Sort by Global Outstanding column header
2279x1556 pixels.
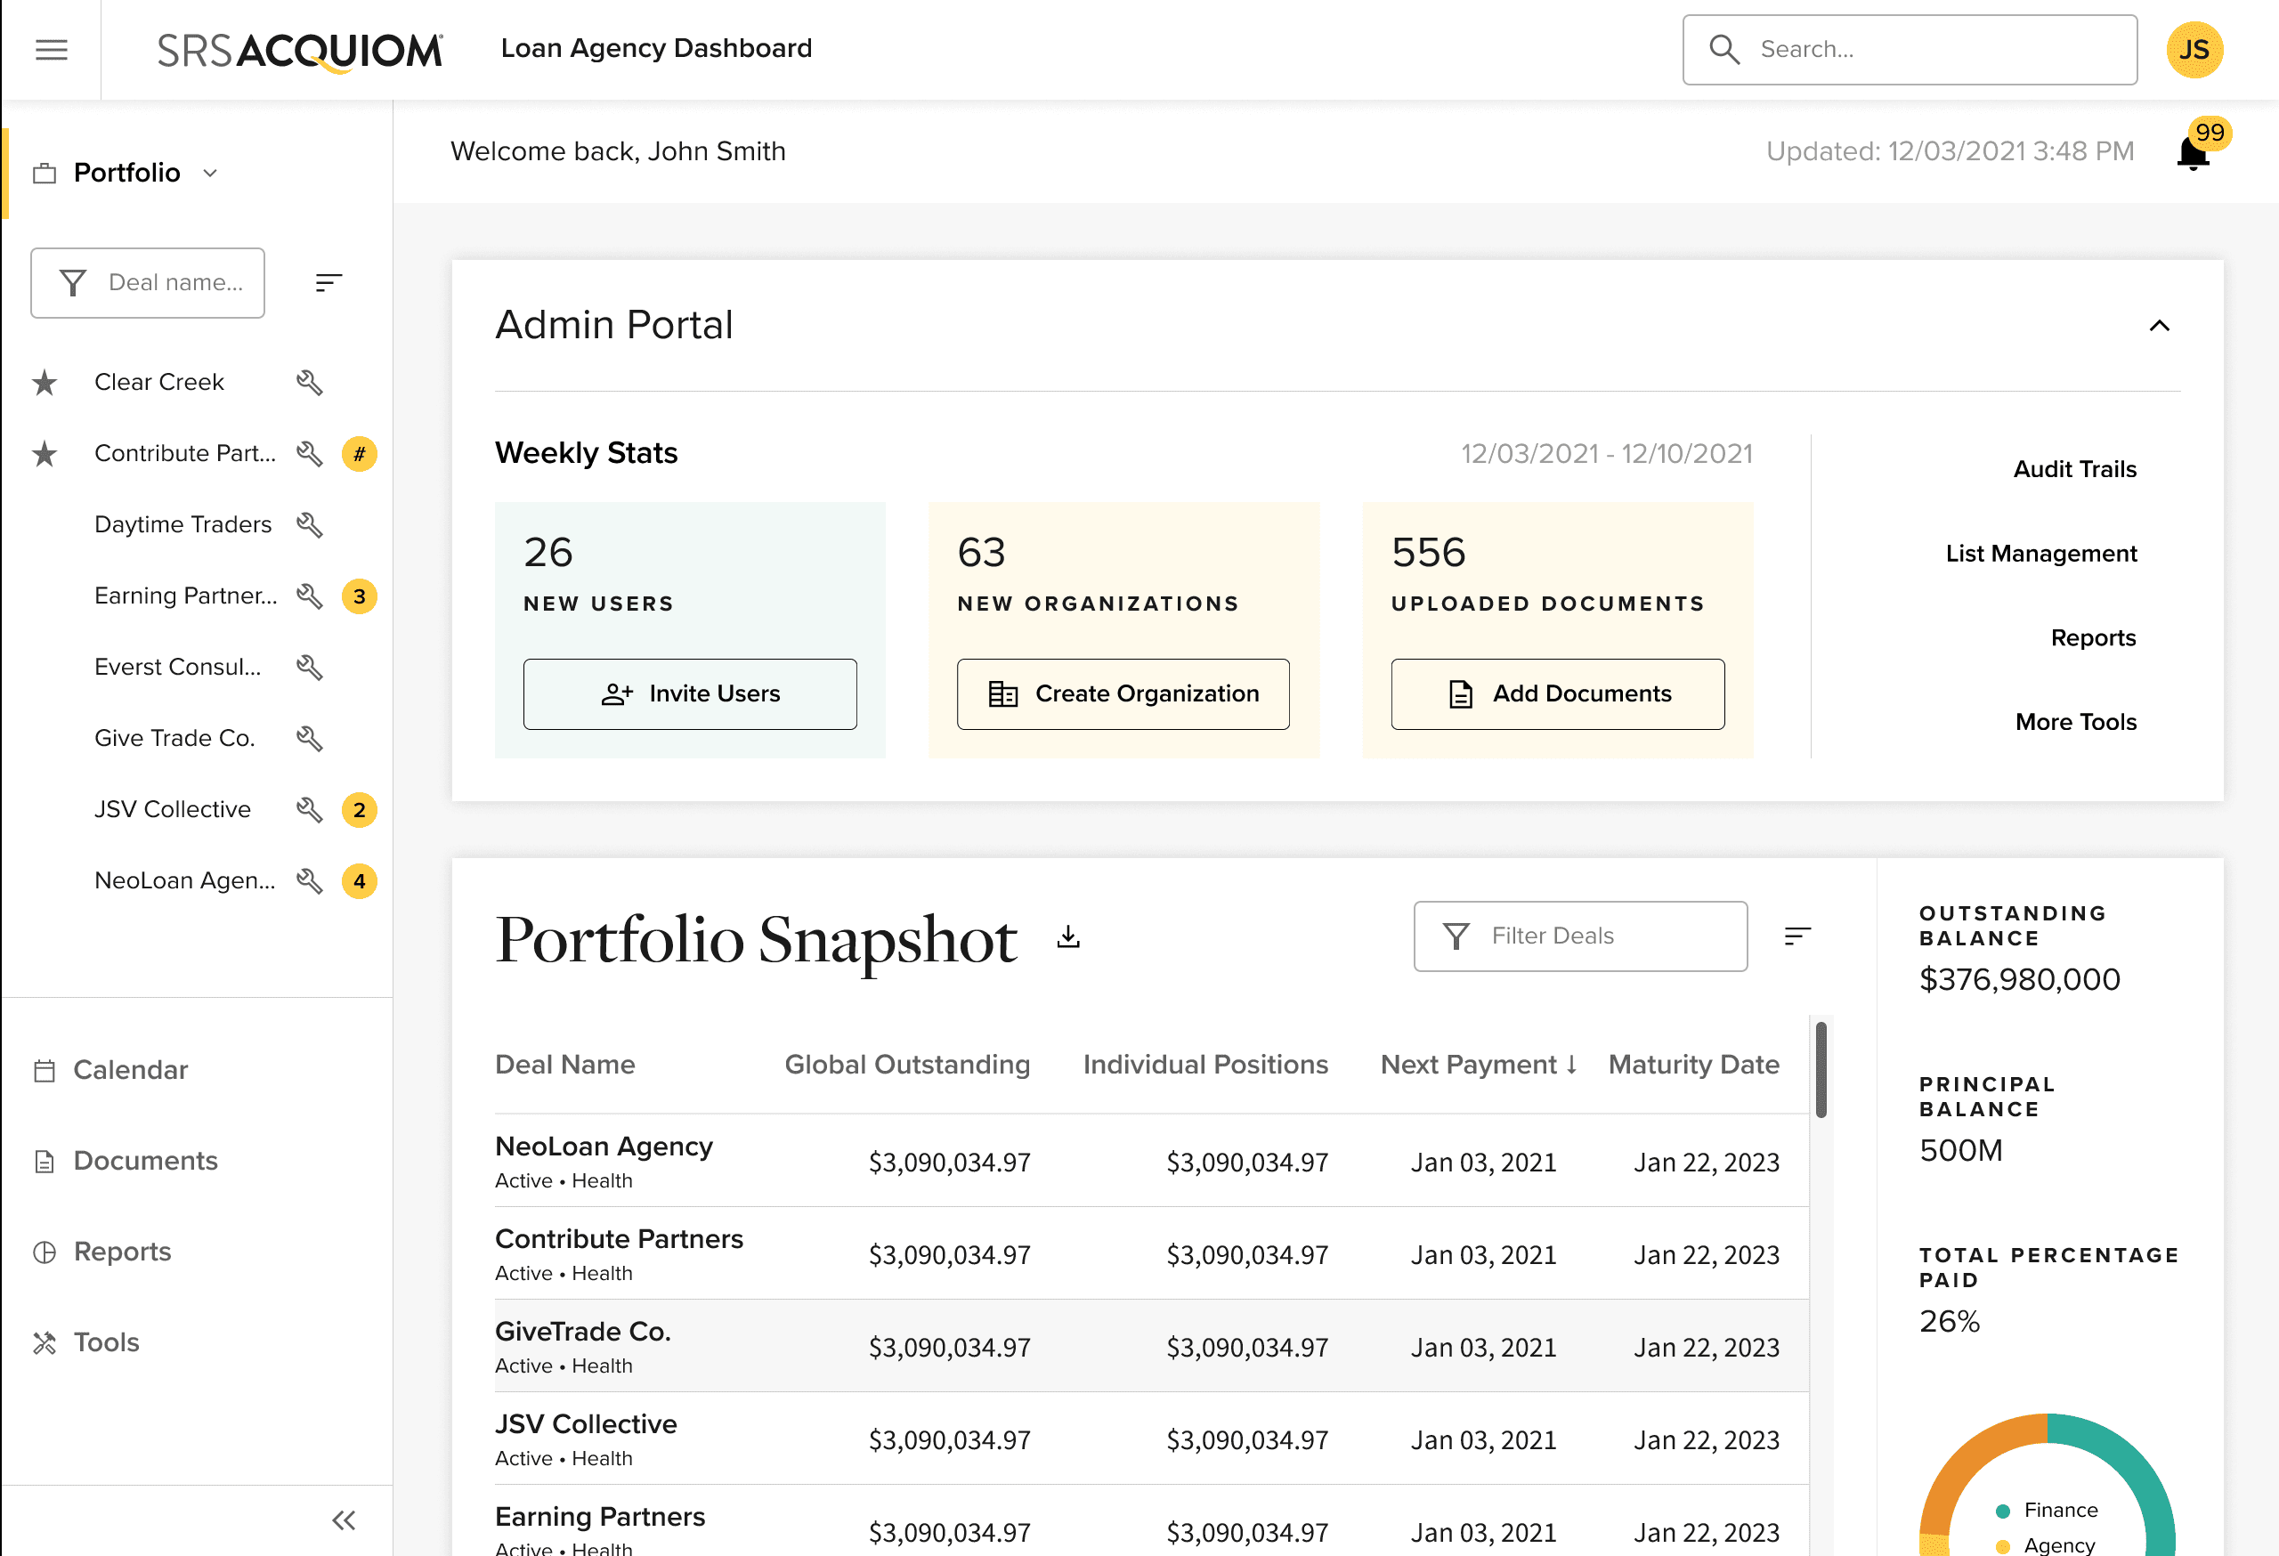point(907,1065)
